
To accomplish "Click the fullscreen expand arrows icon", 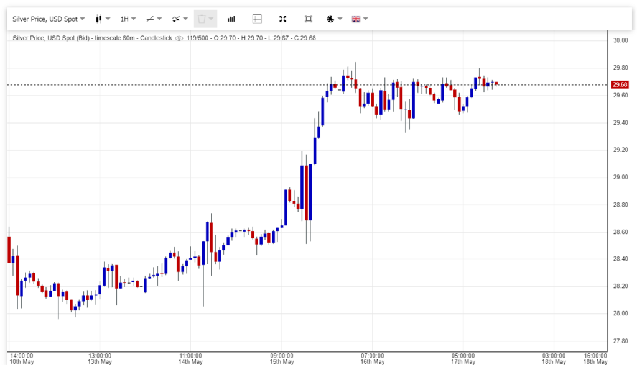I will click(283, 19).
